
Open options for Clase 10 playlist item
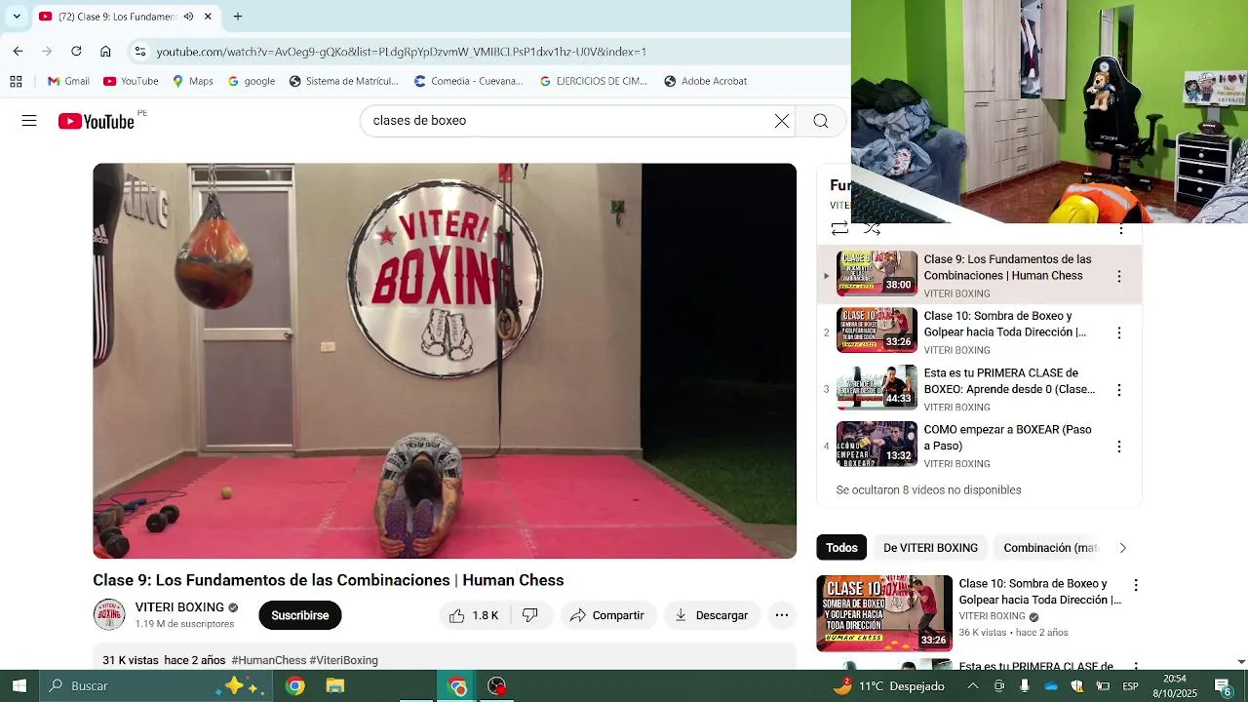coord(1119,332)
